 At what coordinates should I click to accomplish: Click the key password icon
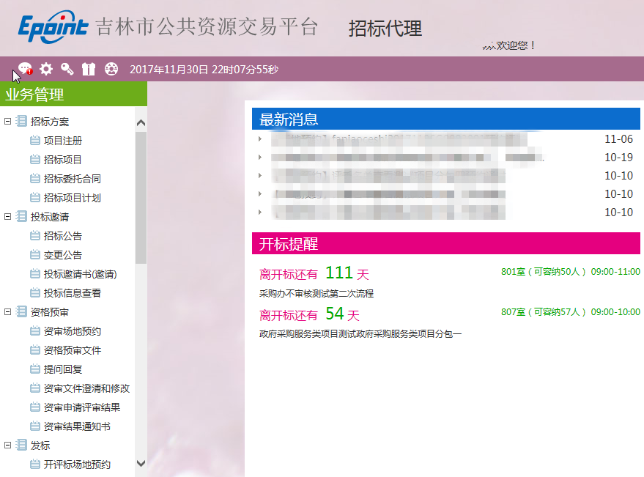67,70
